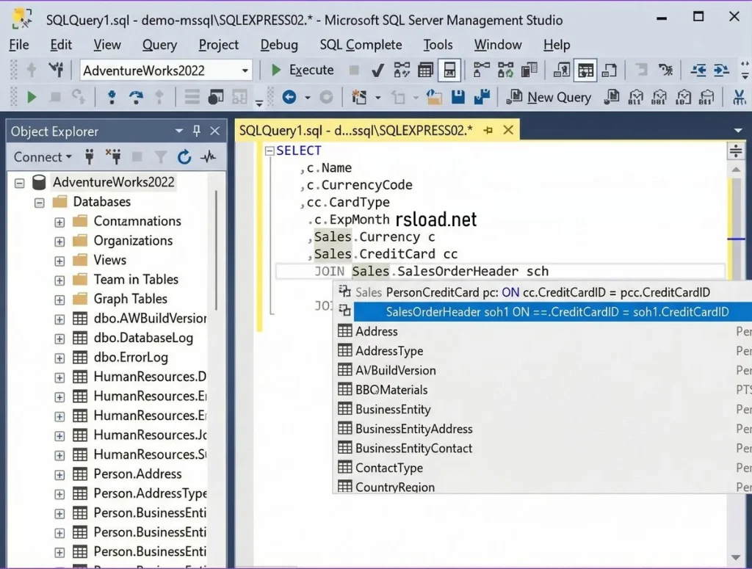
Task: Pin the Object Explorer panel
Action: [197, 131]
